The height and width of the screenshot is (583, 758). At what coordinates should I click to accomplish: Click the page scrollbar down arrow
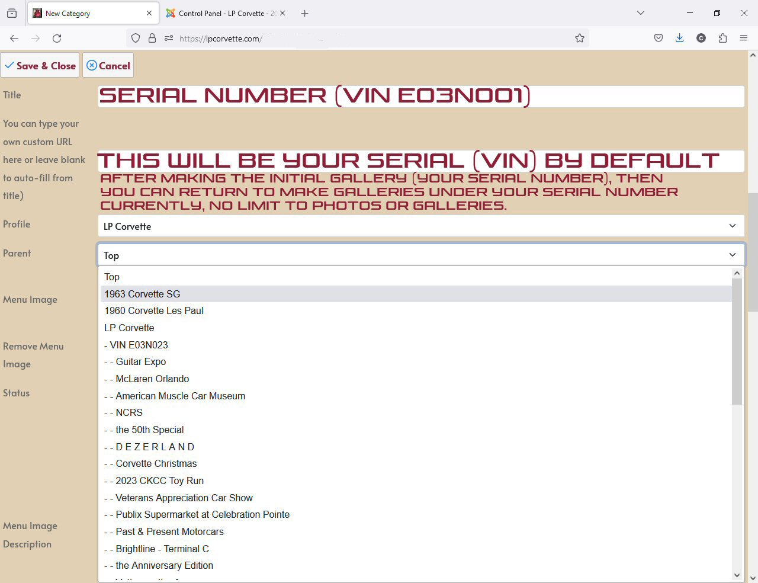(x=753, y=578)
